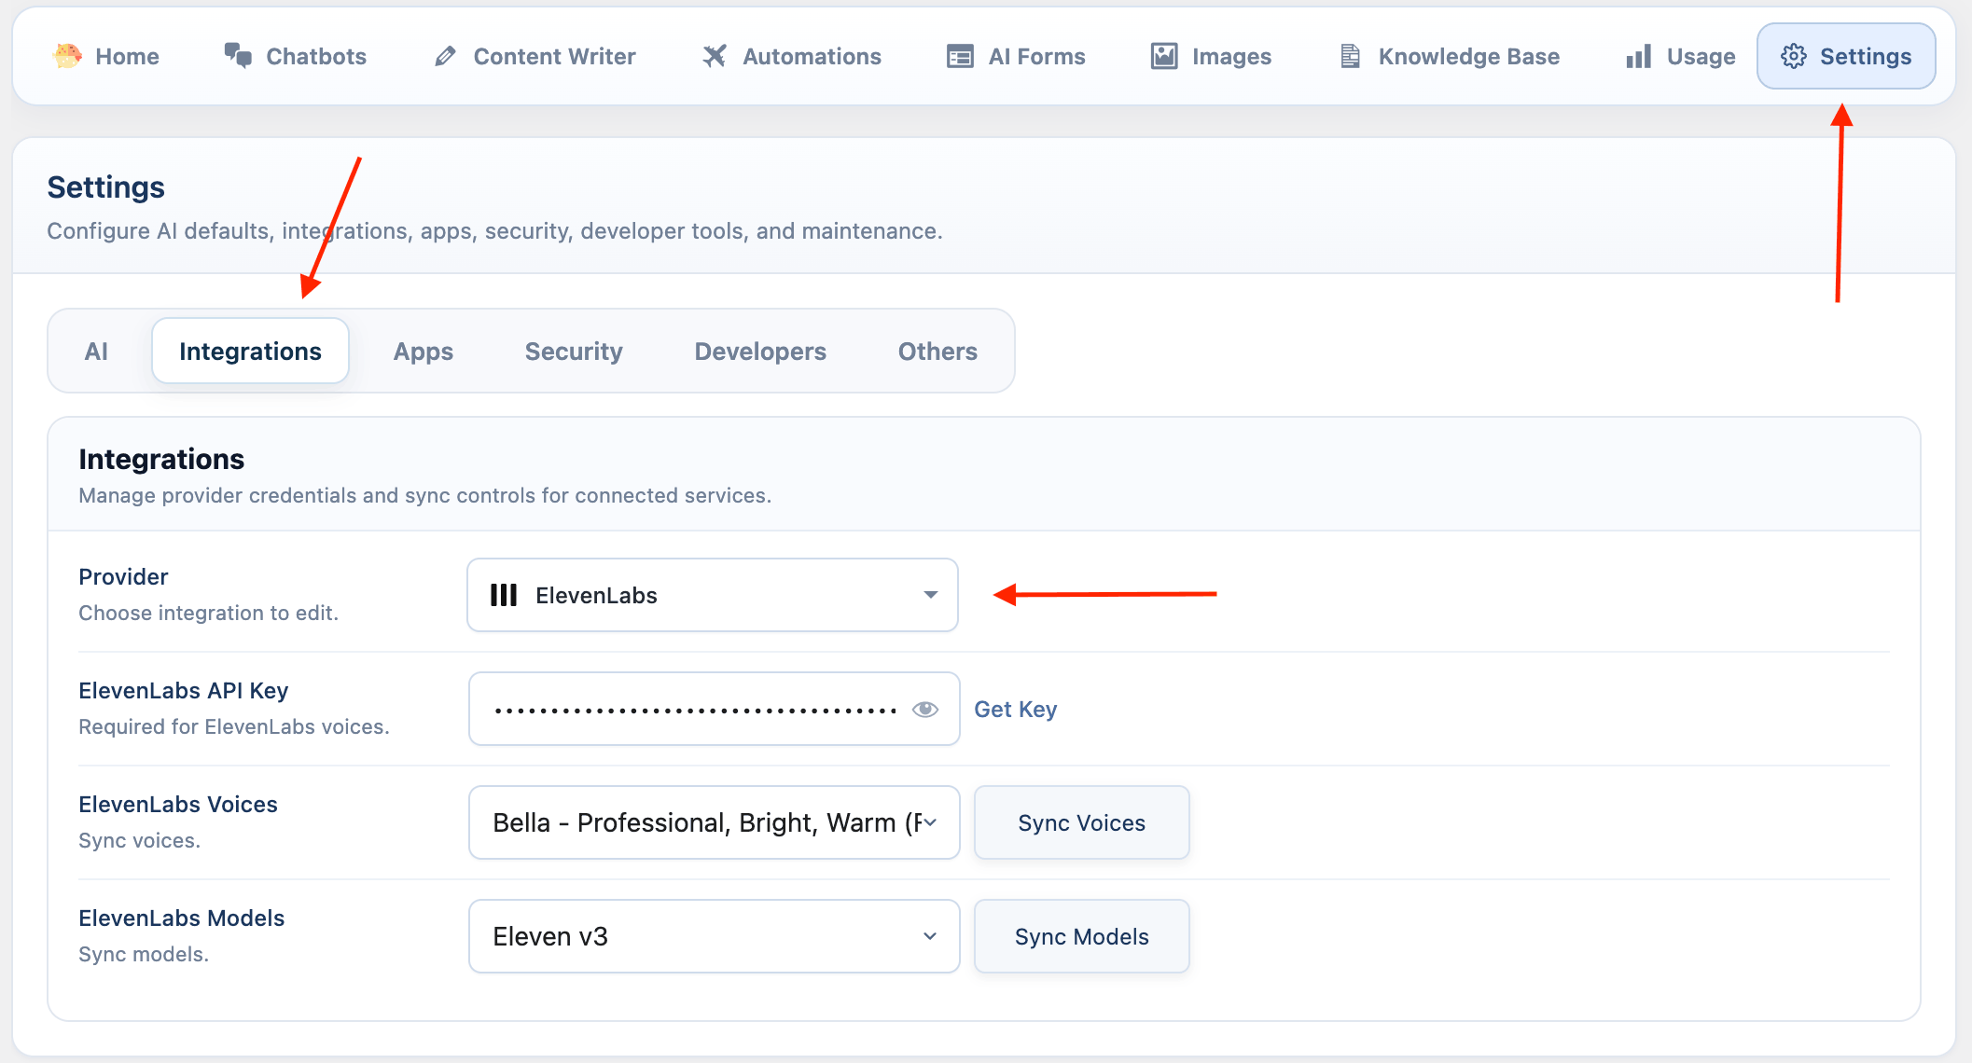The height and width of the screenshot is (1063, 1972).
Task: Open the Security tab
Action: 574,352
